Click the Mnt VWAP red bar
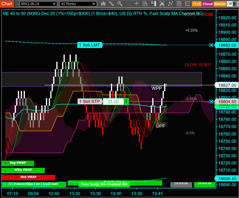 point(29,177)
